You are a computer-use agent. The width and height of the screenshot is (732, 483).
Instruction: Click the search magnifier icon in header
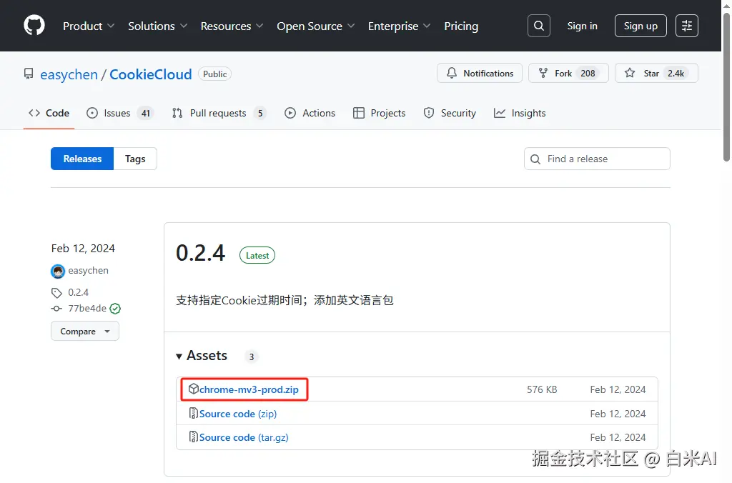pos(539,26)
